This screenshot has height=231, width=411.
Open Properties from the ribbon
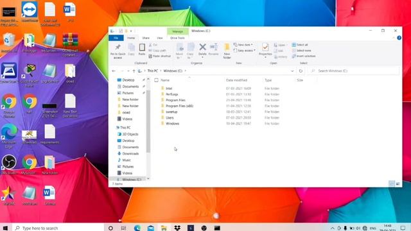point(265,50)
